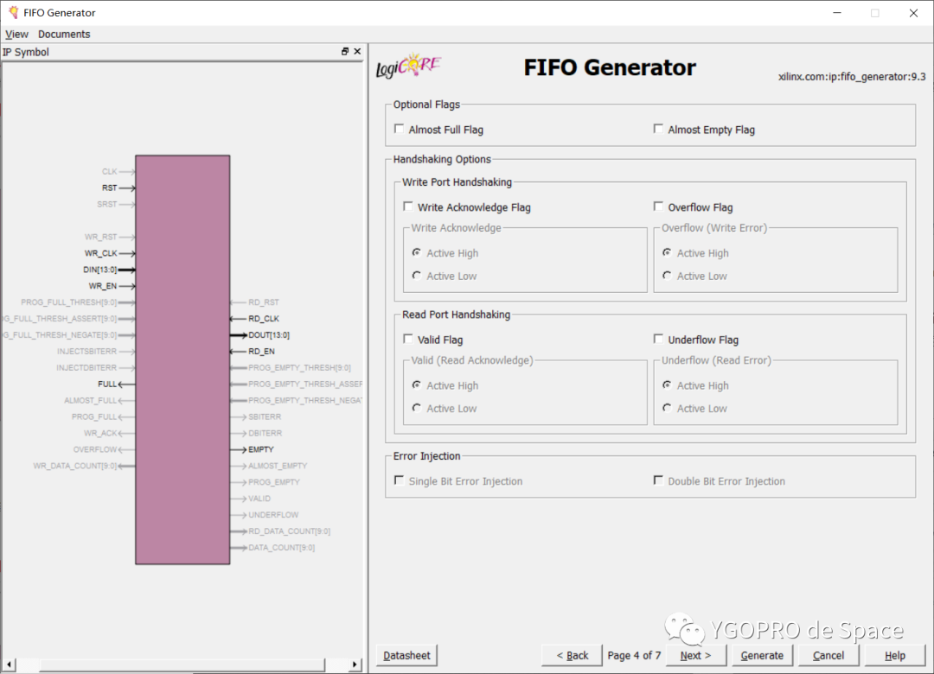Click the DIN[13:0] port label
934x674 pixels.
click(100, 270)
